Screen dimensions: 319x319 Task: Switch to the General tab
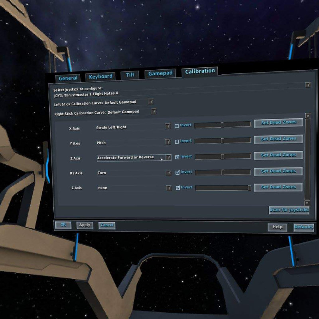[x=68, y=78]
